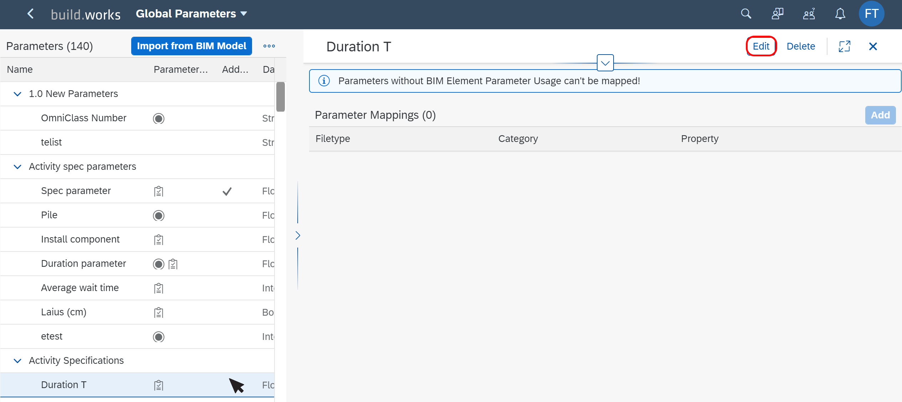This screenshot has width=902, height=402.
Task: Select the etest parameter row
Action: tap(137, 336)
